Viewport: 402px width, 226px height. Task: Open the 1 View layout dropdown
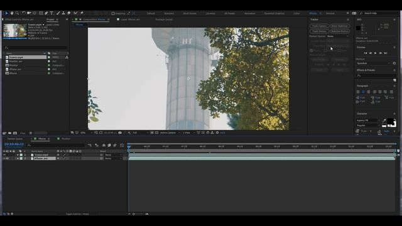coord(188,132)
